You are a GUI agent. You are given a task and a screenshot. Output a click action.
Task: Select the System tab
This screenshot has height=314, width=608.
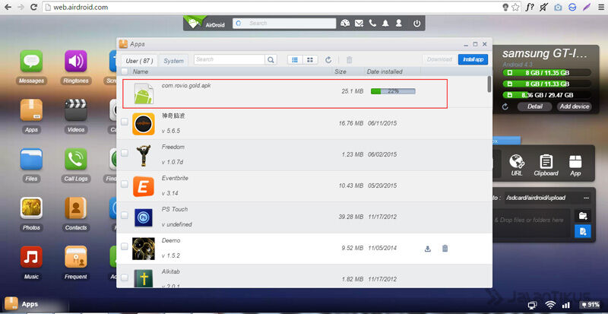173,61
